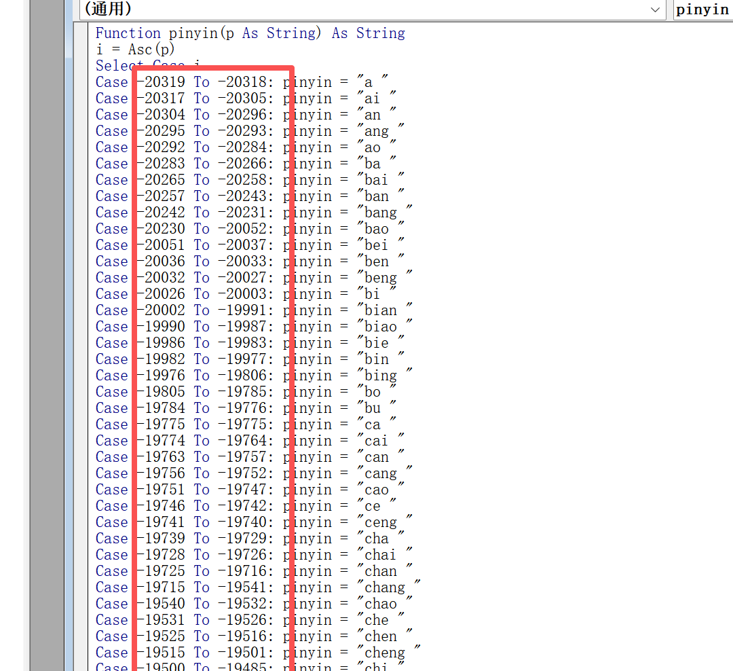Click the code line returning "biao "

254,327
